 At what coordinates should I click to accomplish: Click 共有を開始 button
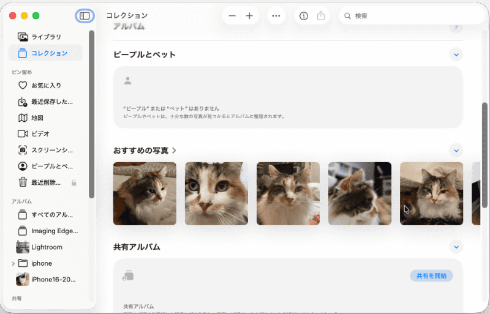431,276
